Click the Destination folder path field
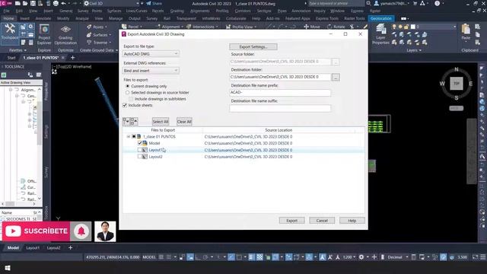The image size is (487, 274). pos(280,77)
